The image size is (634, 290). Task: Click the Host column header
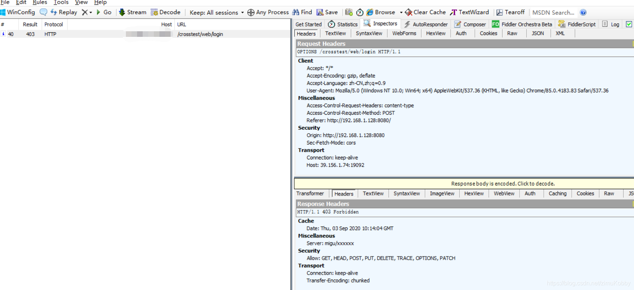[x=121, y=24]
